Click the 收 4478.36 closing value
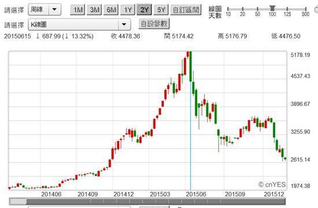Image resolution: width=318 pixels, height=208 pixels. pyautogui.click(x=125, y=36)
